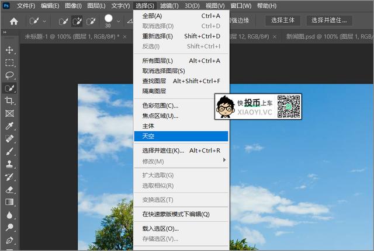This screenshot has width=374, height=251.
Task: Click 选择并遮住... button in options bar
Action: [329, 20]
